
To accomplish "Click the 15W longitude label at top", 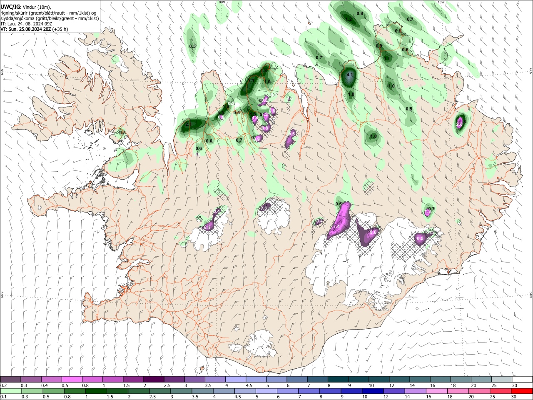I will [x=441, y=2].
